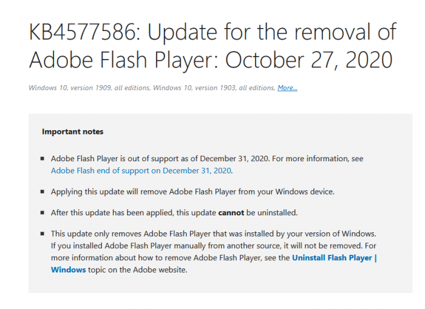Click bullet marker beside "Adobe Flash Player is out of support"

coord(42,159)
